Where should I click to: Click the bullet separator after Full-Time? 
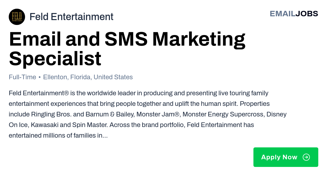coord(40,77)
